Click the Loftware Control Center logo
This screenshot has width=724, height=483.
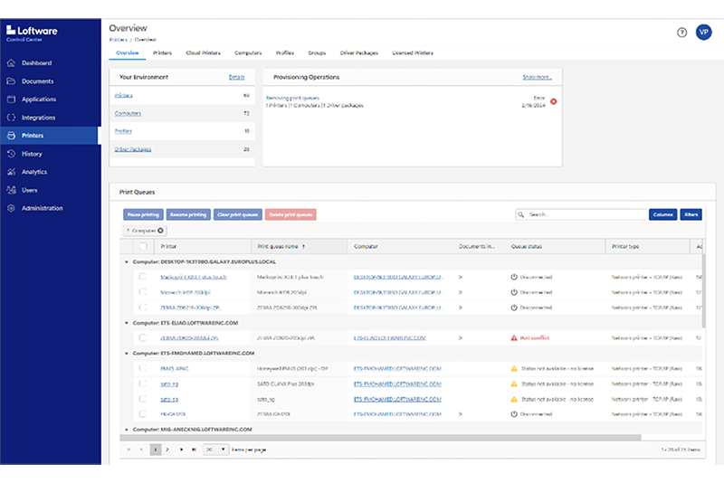pos(32,33)
